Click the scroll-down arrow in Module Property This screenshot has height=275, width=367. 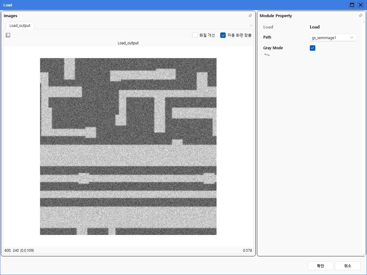pos(364,254)
